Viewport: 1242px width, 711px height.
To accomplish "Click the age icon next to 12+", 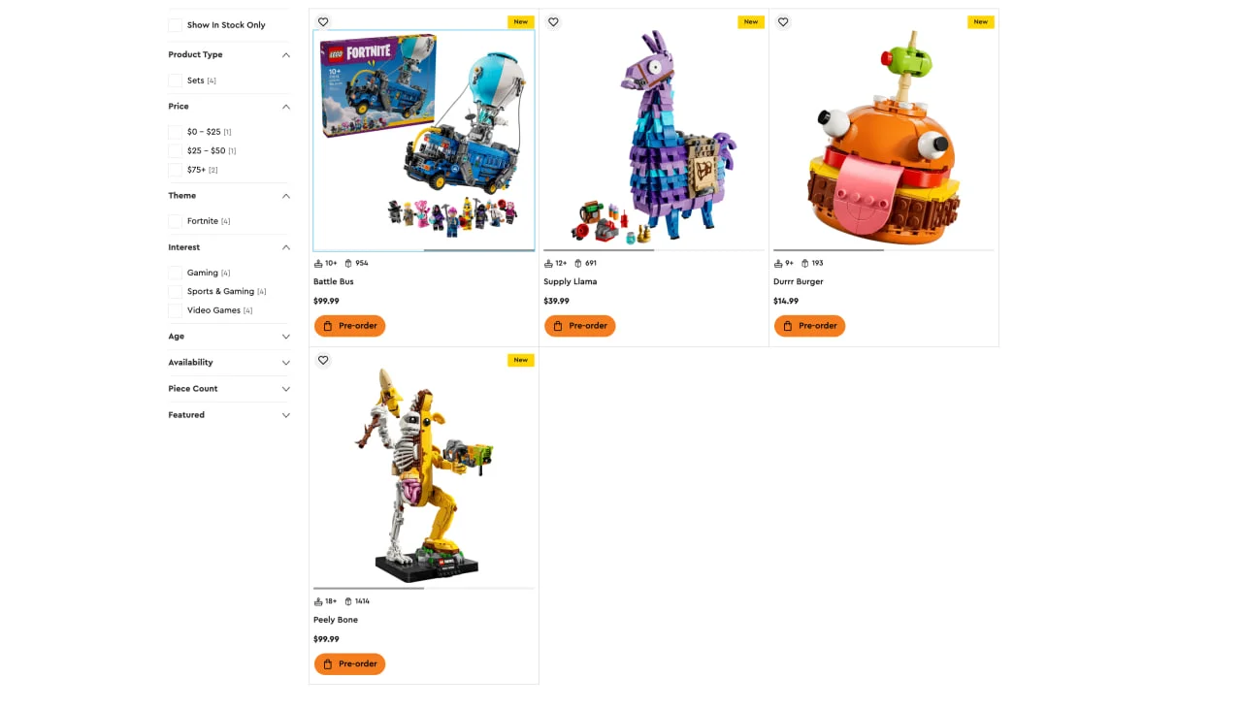I will click(x=548, y=263).
